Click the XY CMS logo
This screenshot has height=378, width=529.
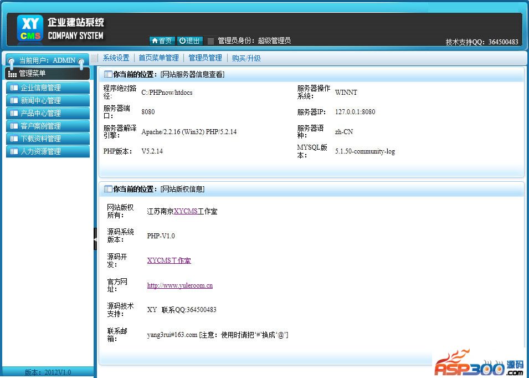(29, 29)
